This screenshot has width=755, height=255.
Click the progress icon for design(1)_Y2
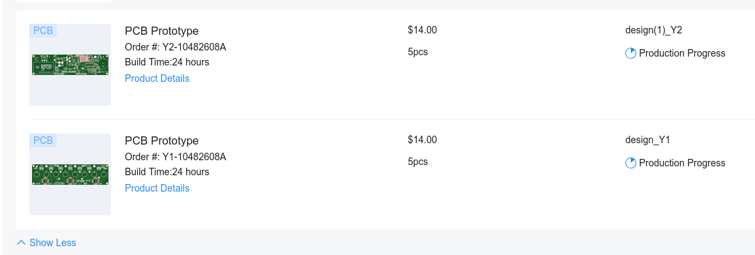(631, 53)
